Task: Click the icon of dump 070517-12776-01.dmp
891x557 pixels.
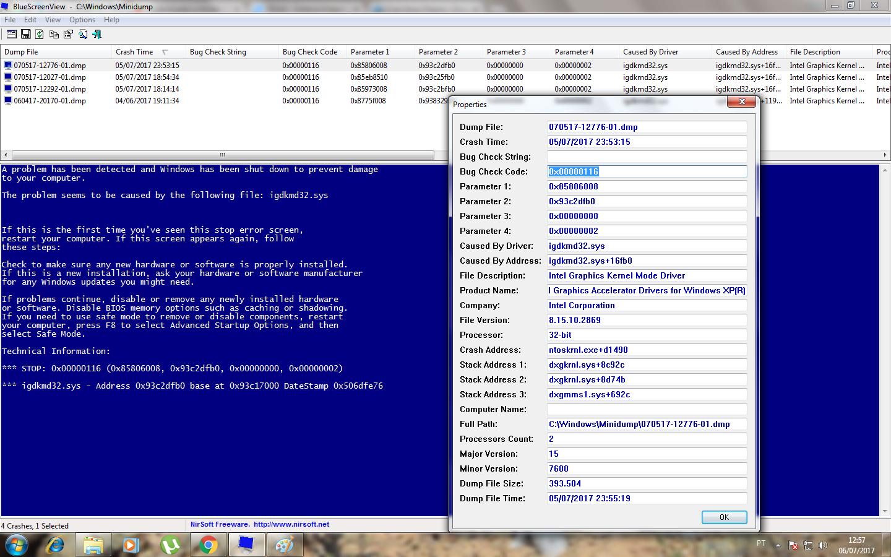Action: click(x=8, y=65)
